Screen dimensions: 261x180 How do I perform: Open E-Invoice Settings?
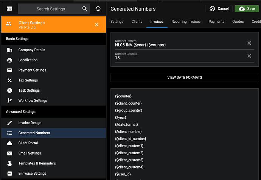point(54,174)
